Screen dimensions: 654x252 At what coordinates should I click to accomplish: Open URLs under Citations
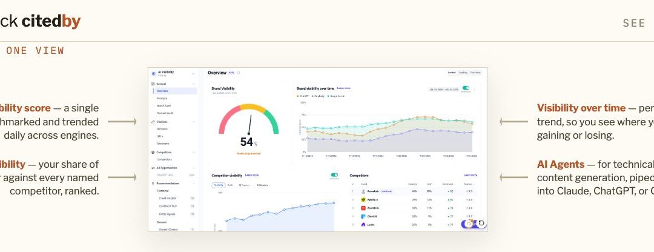coord(160,136)
